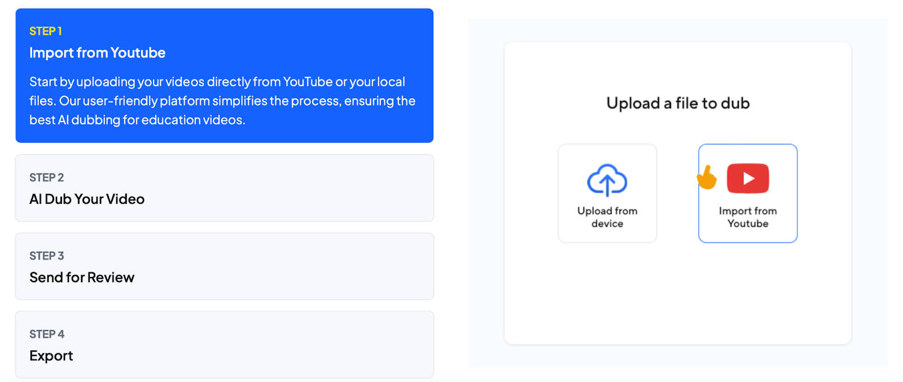Click the 'STEP 2' label

46,178
